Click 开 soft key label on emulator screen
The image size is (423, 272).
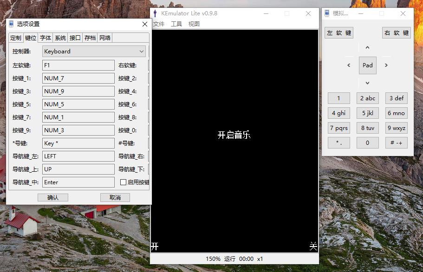155,246
